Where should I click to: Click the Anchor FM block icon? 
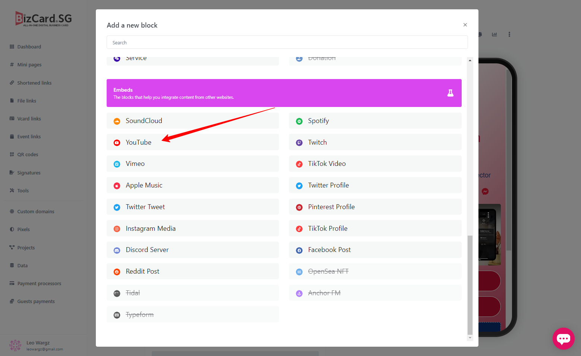point(299,293)
